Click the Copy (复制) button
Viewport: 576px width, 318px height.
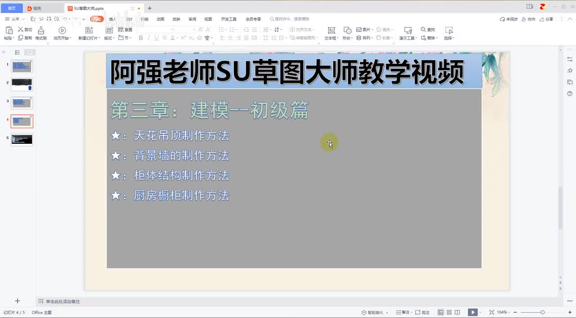click(25, 38)
